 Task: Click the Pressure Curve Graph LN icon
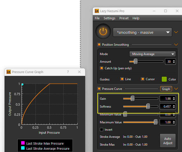pos(9,72)
